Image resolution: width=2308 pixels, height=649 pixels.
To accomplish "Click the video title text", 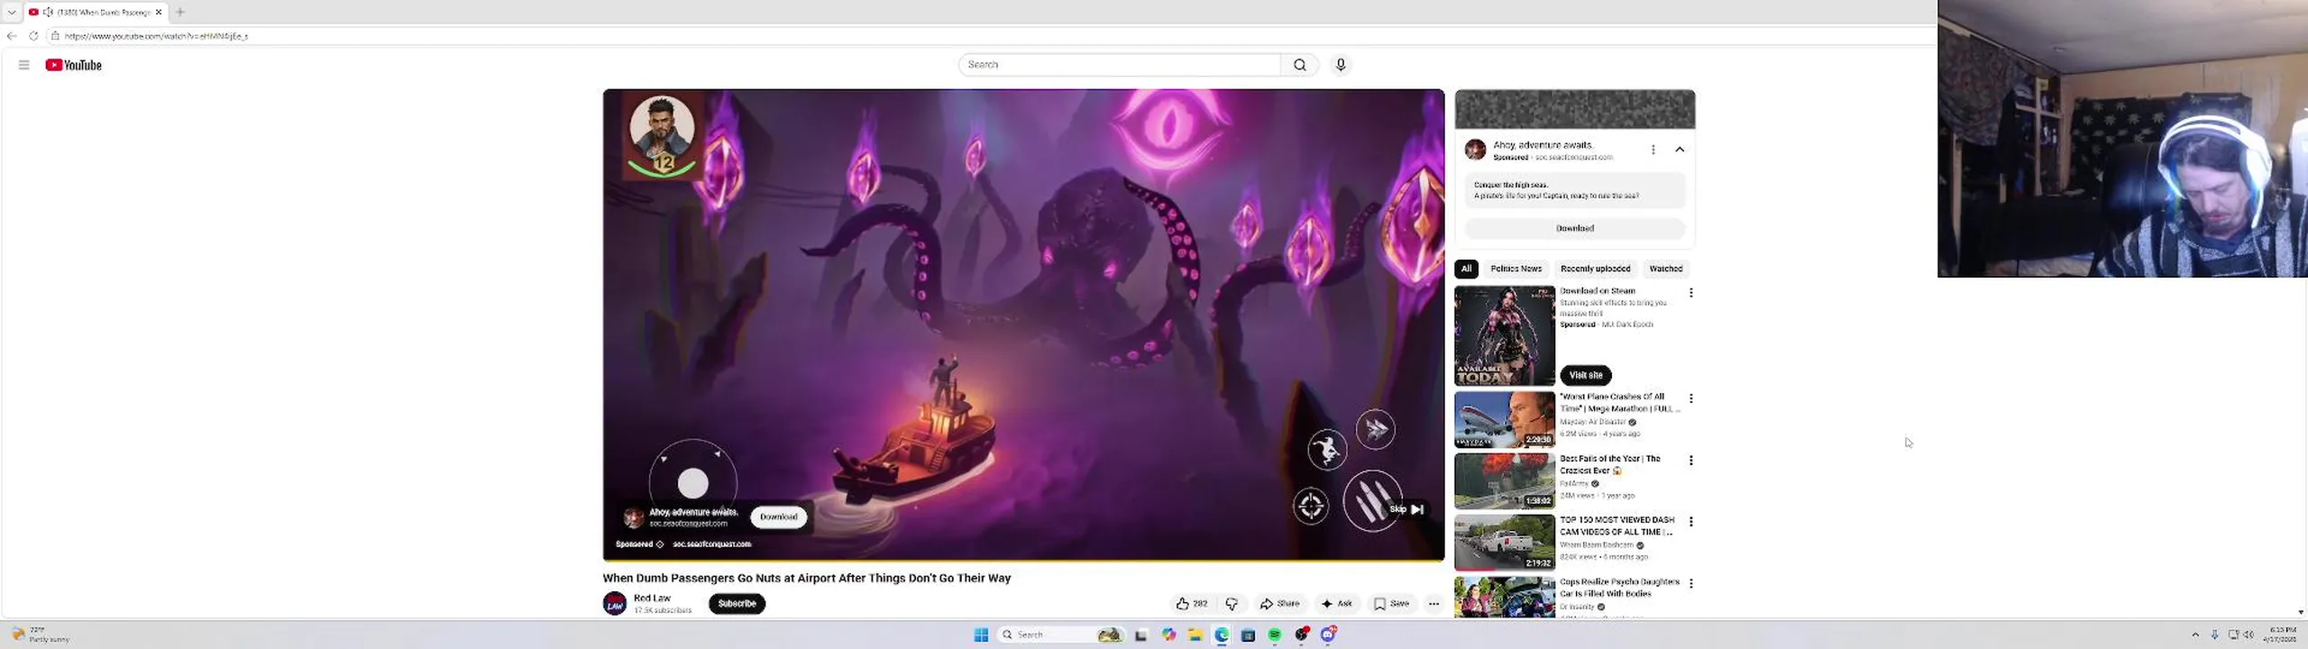I will 806,579.
